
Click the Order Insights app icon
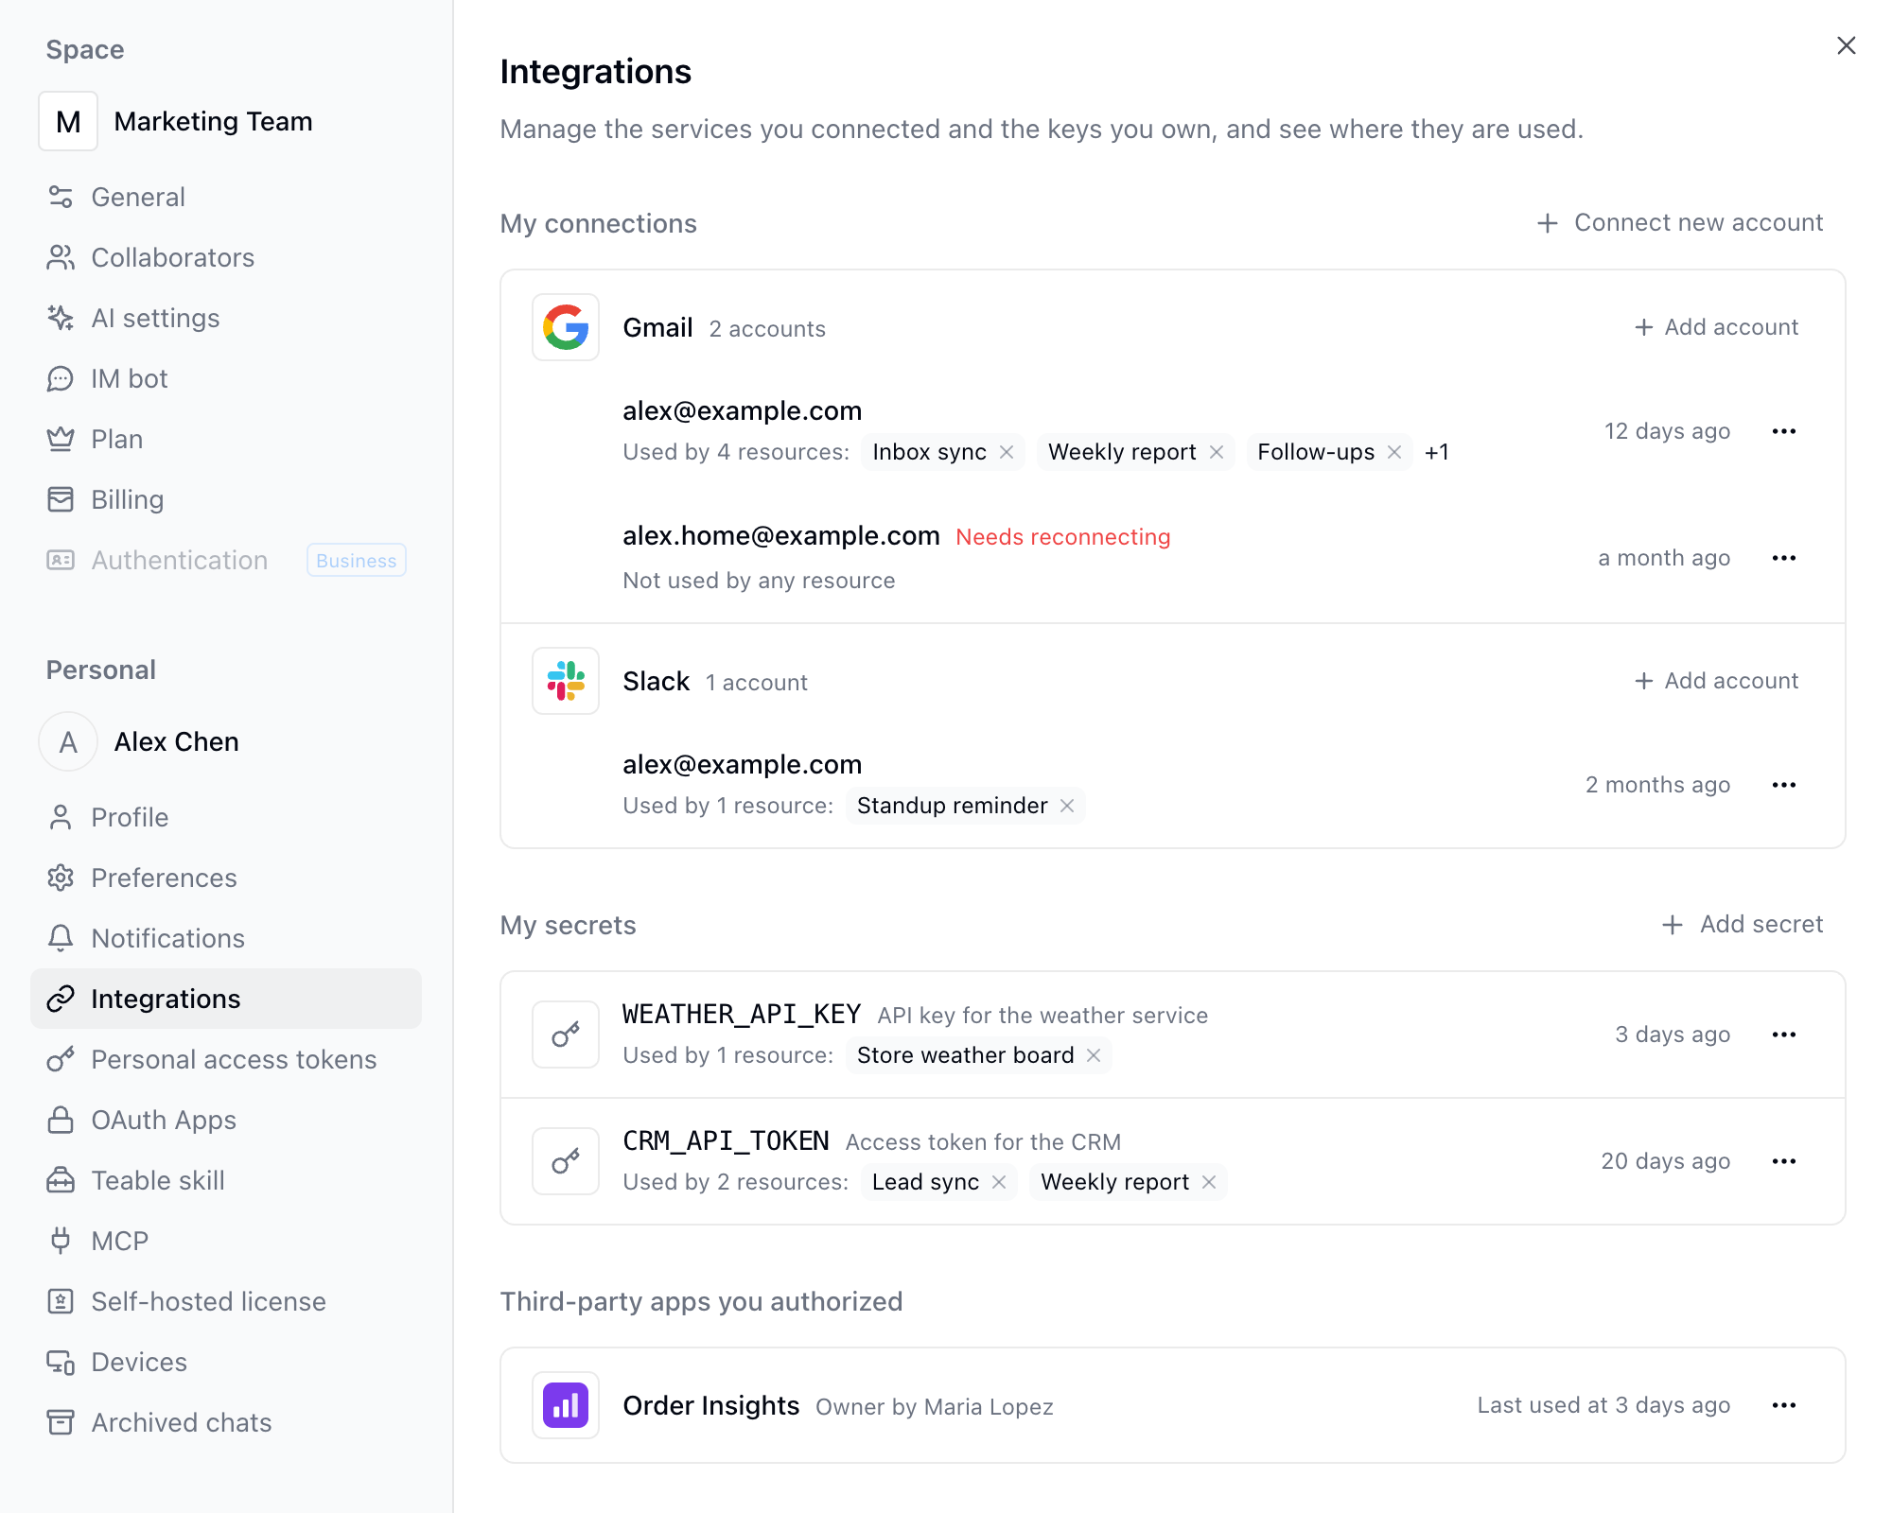(x=566, y=1405)
